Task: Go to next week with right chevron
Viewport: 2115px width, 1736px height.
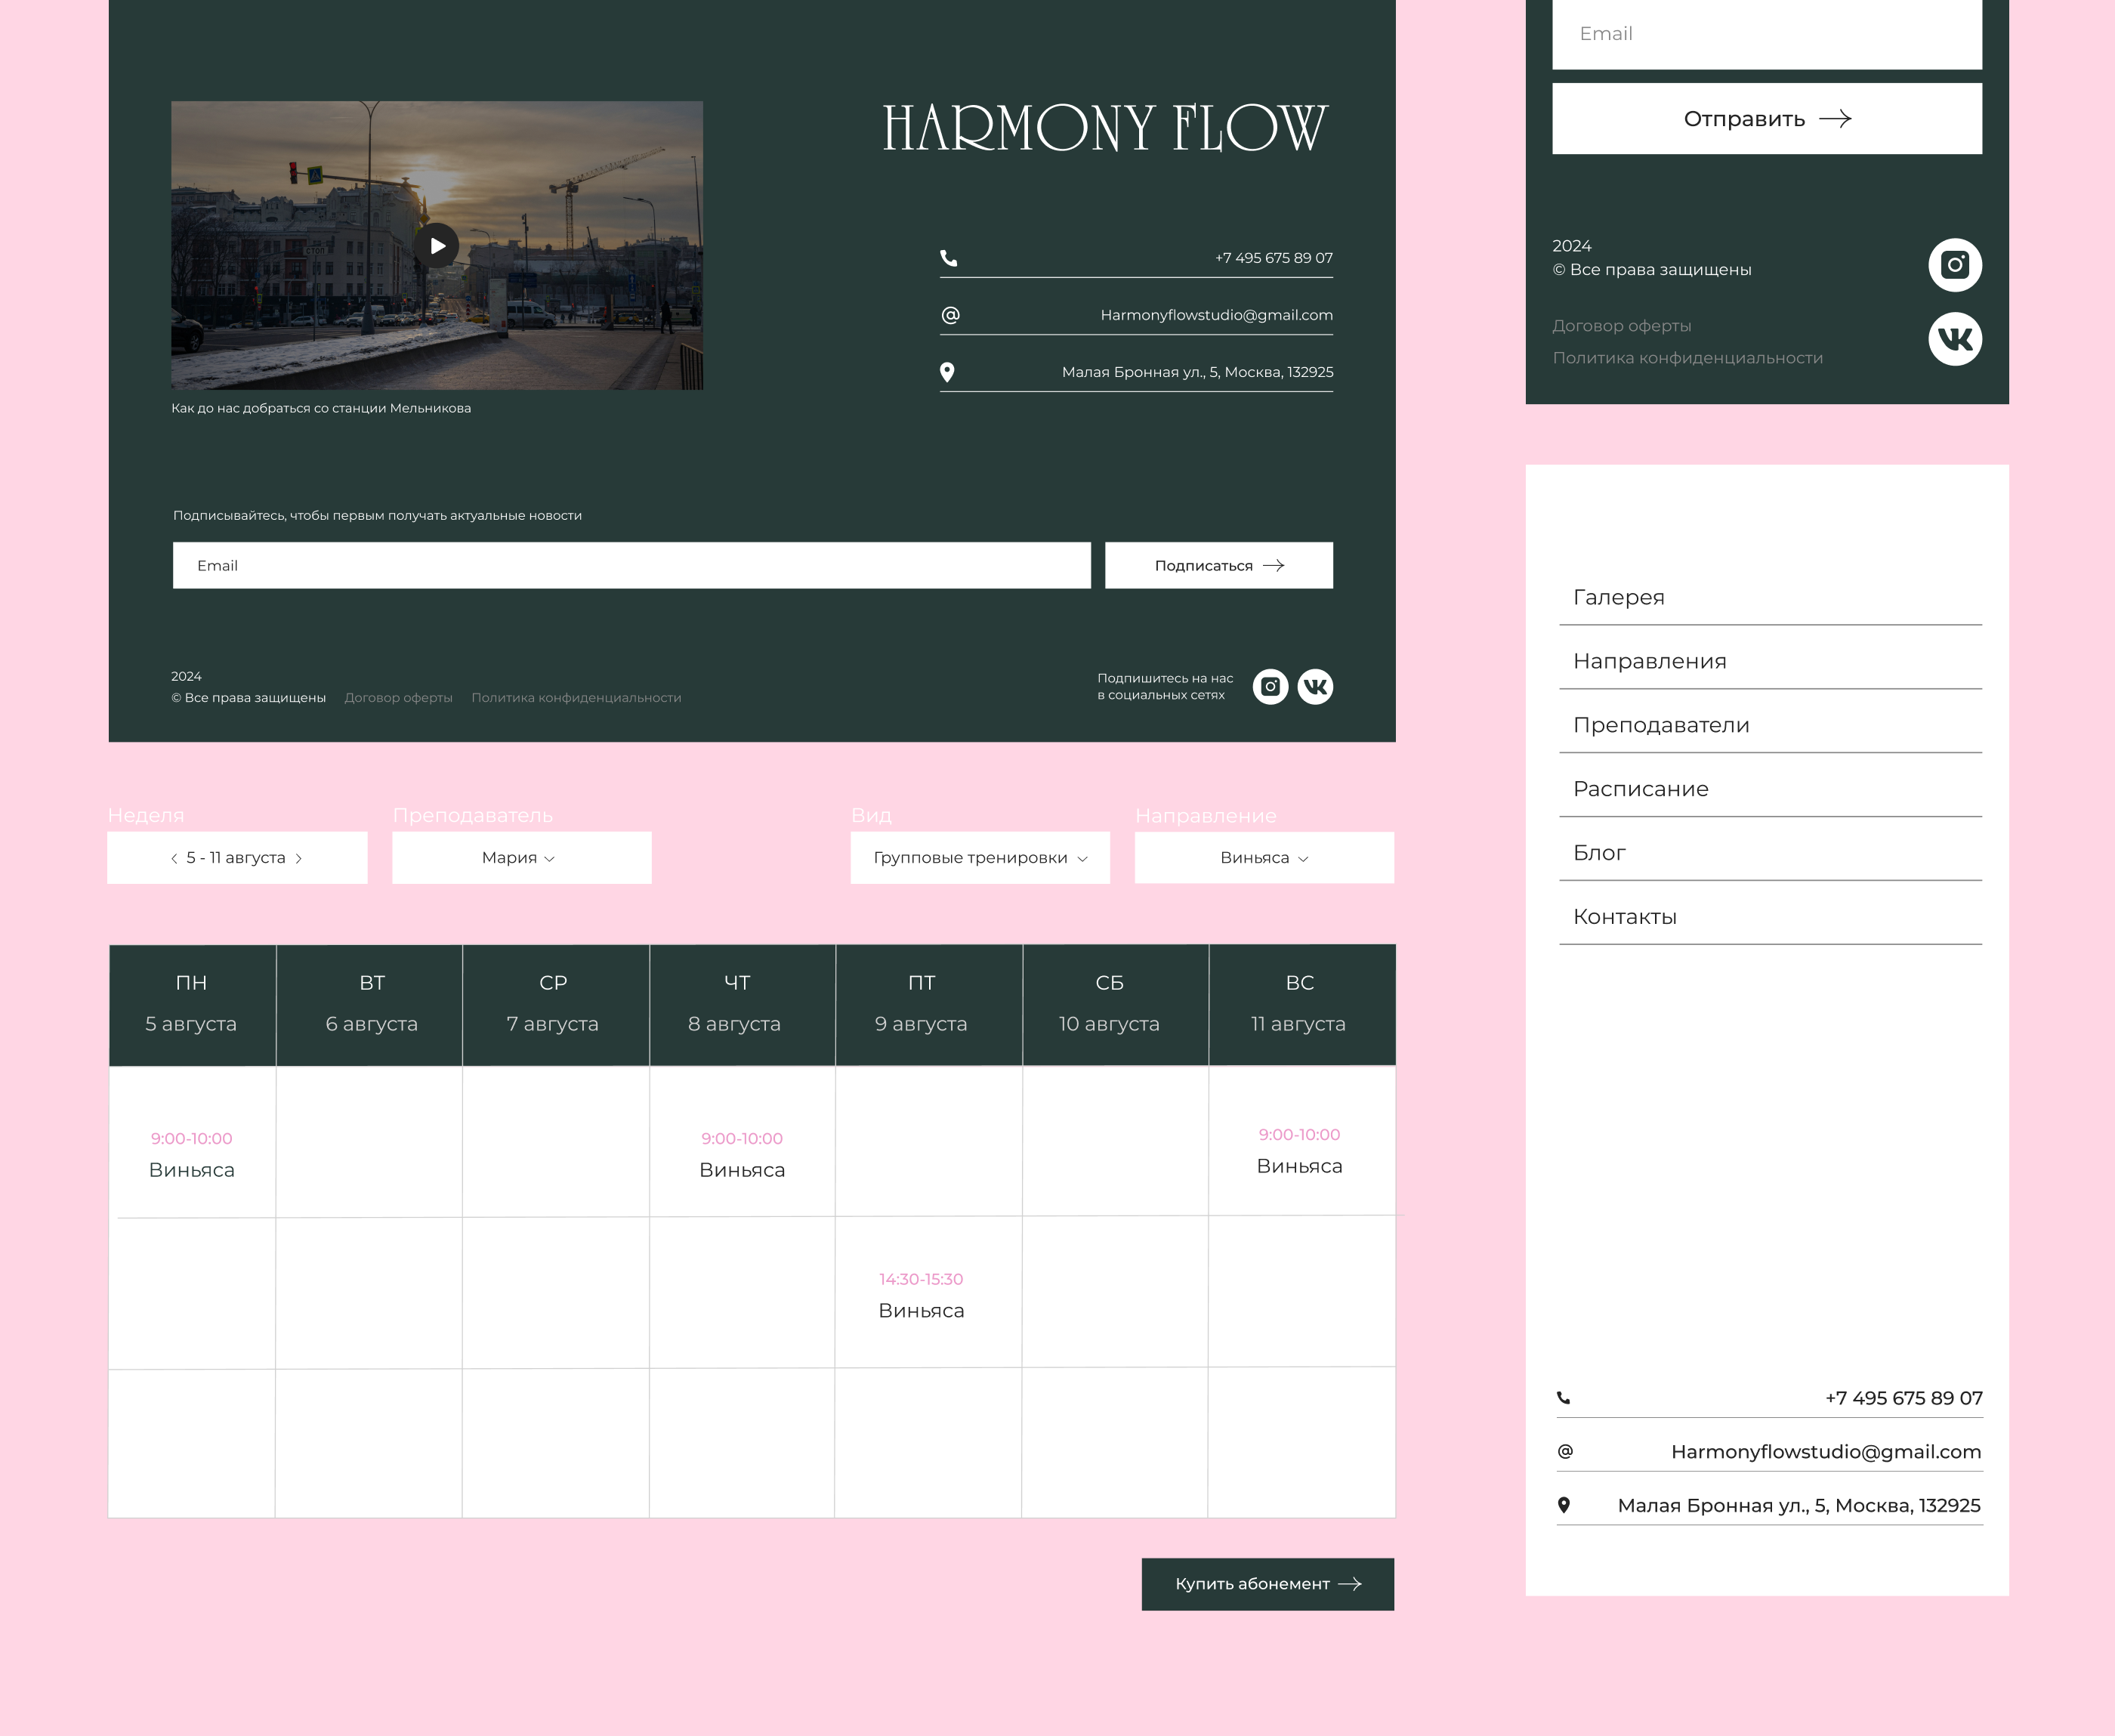Action: 299,858
